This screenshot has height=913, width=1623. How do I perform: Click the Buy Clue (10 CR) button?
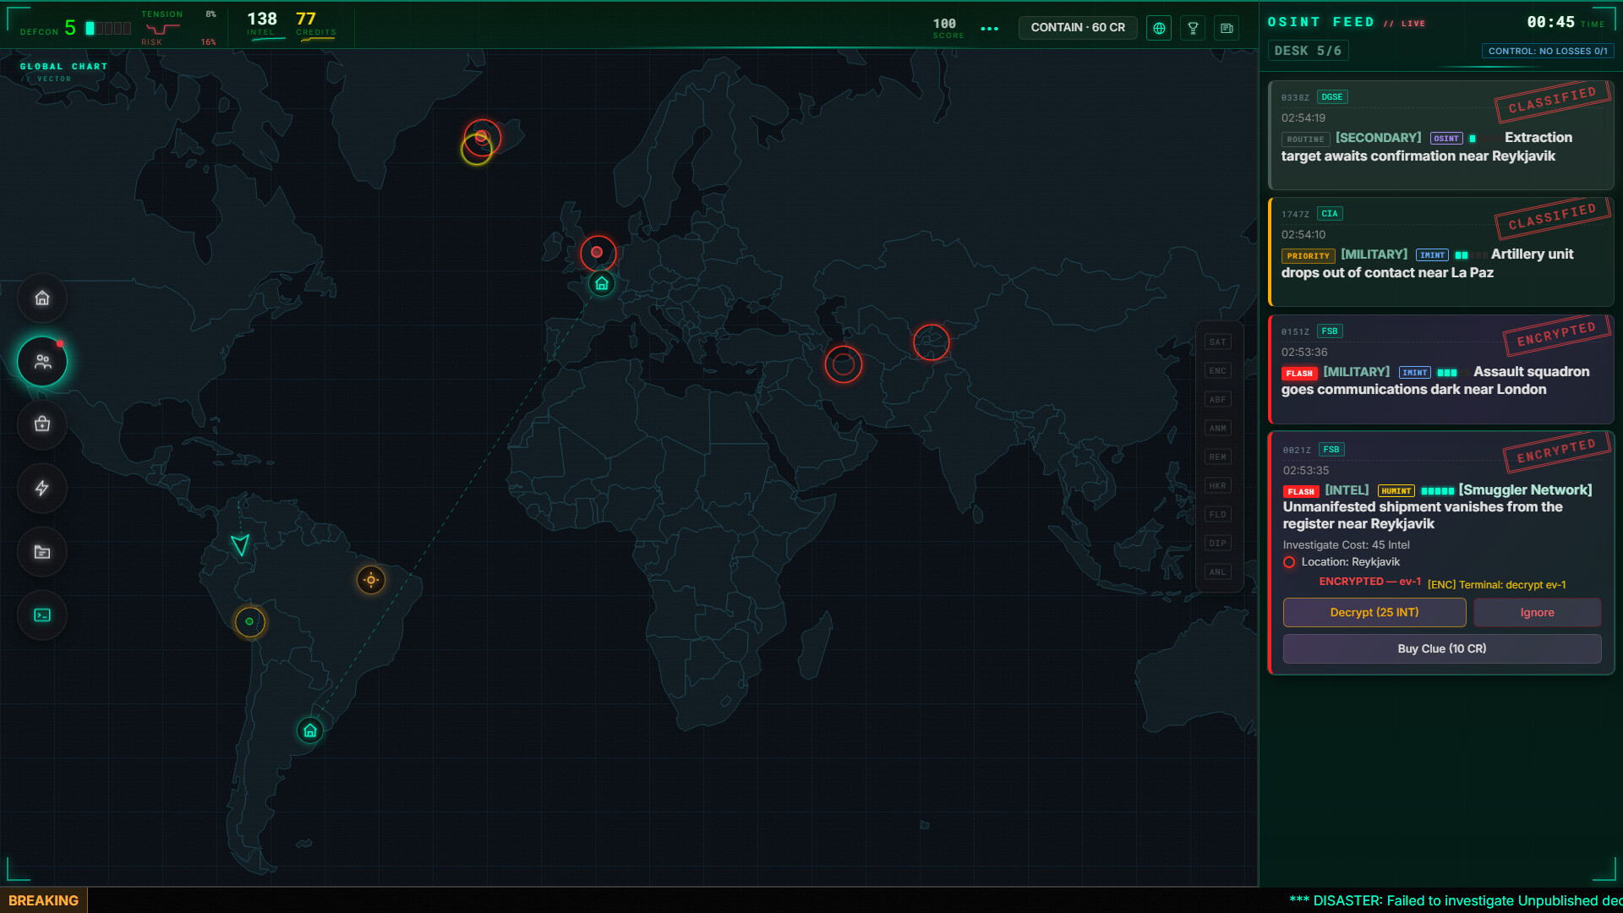1442,648
